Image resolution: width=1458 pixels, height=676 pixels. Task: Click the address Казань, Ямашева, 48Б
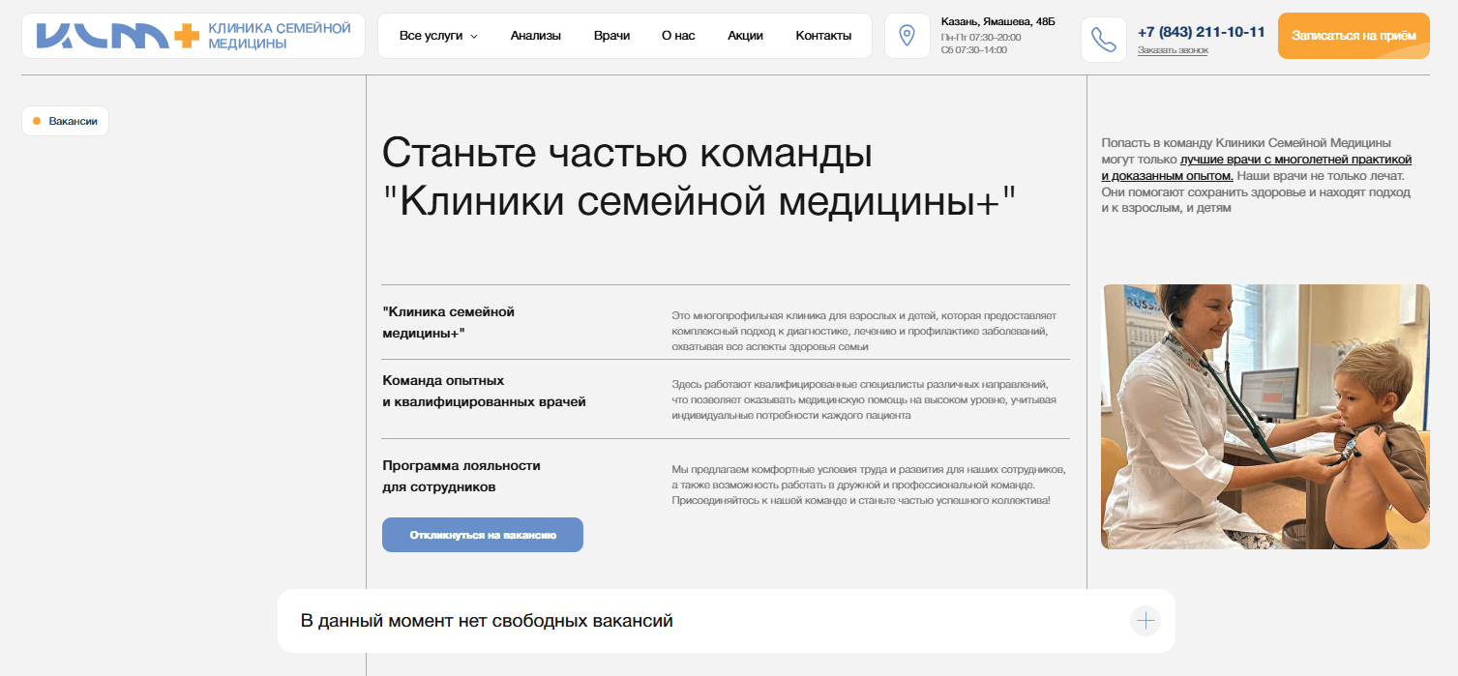998,21
